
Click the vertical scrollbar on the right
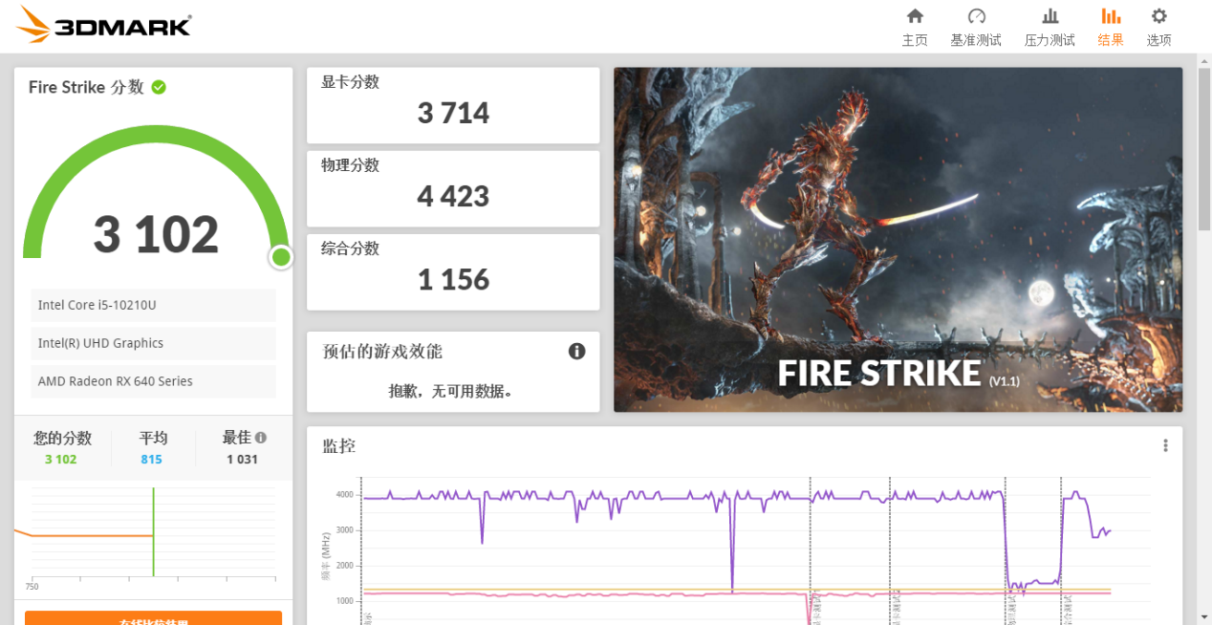(1204, 148)
